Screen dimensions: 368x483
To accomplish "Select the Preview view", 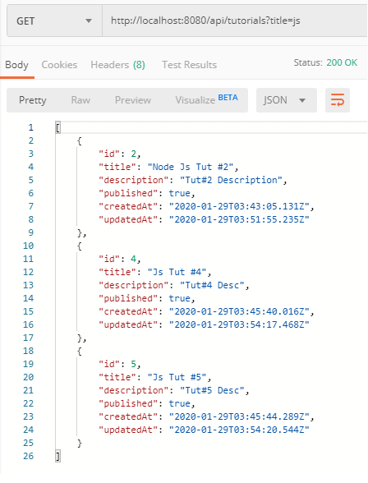I will pyautogui.click(x=133, y=100).
